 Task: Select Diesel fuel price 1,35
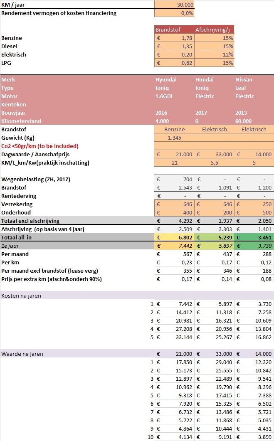point(174,46)
